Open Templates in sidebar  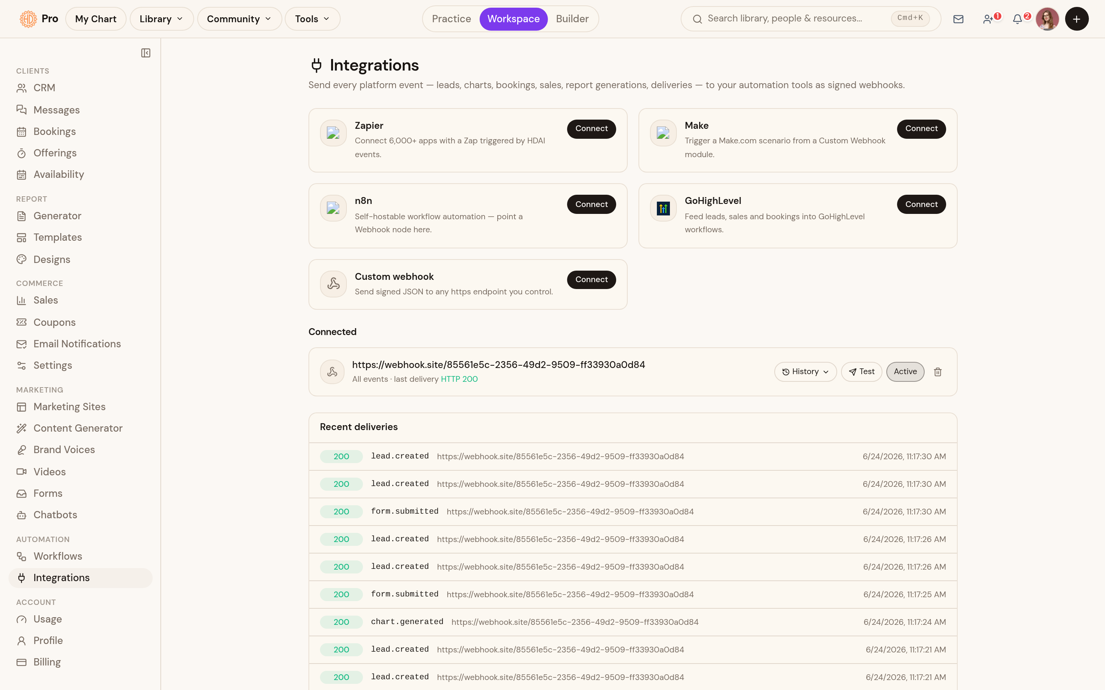80,237
